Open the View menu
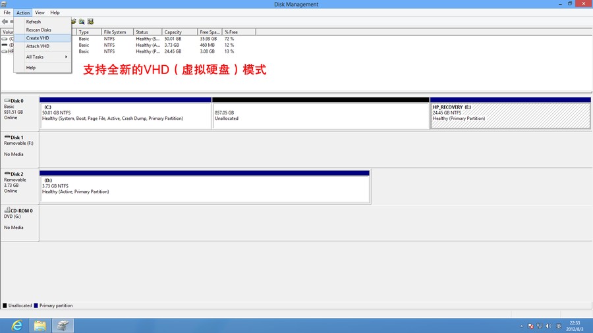 (40, 13)
